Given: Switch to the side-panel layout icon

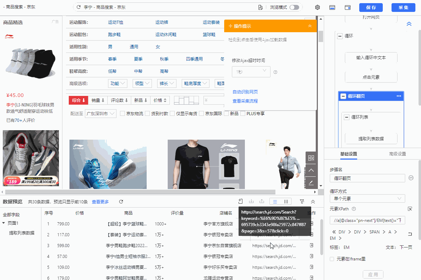Looking at the screenshot, I should point(348,7).
